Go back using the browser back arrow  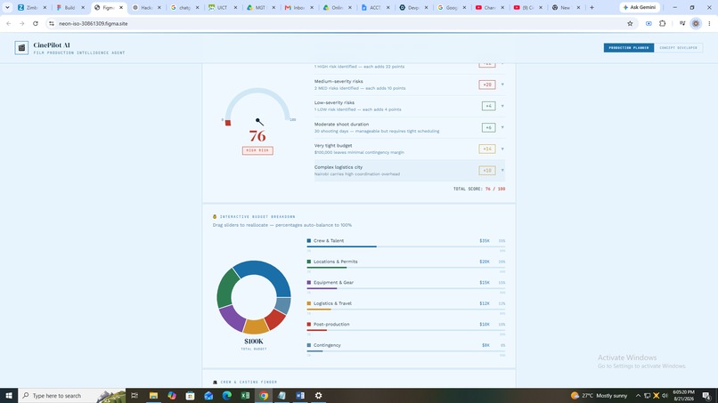tap(9, 23)
